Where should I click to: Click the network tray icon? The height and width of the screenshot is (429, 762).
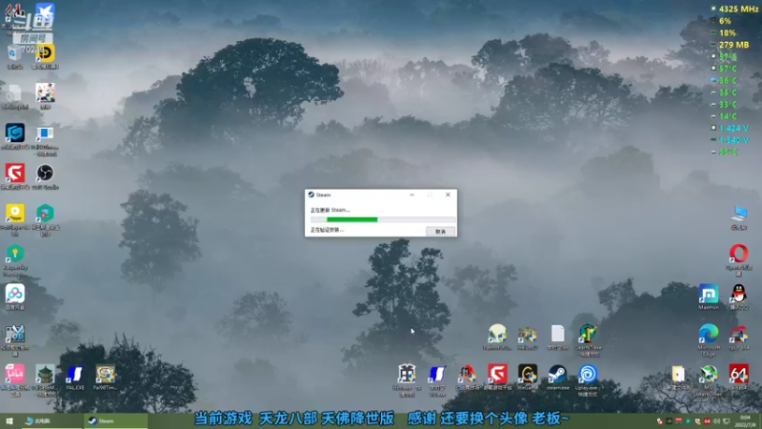pyautogui.click(x=727, y=421)
